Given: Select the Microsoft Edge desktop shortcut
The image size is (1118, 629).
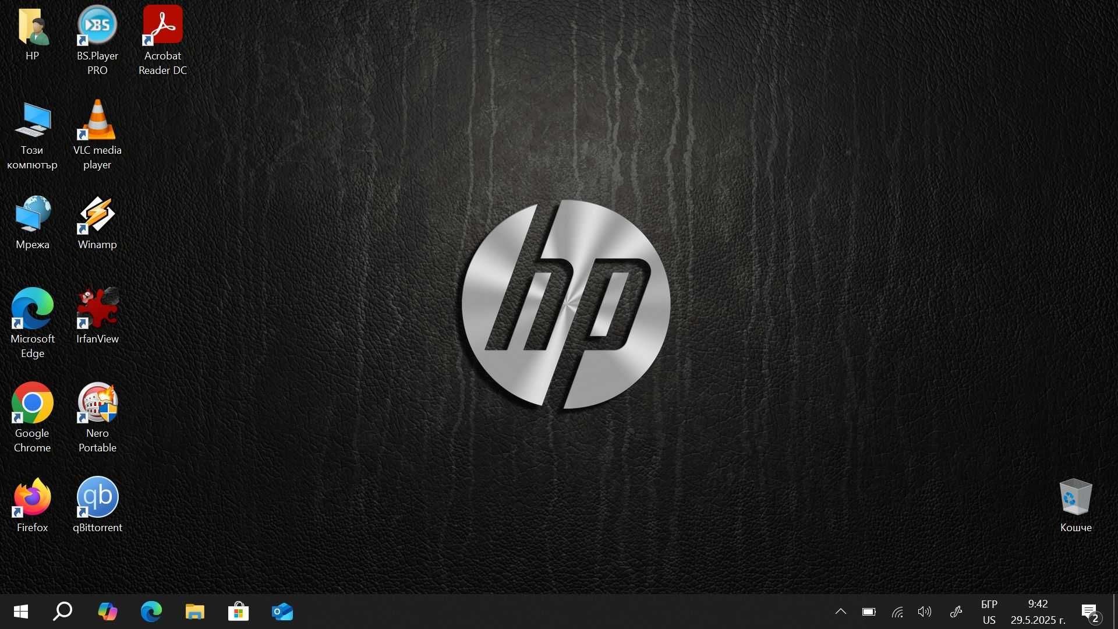Looking at the screenshot, I should tap(33, 308).
